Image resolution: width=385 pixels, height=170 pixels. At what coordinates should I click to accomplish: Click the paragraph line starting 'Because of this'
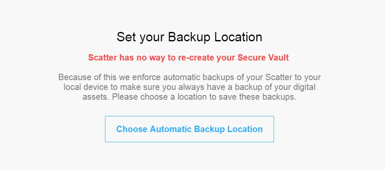tap(190, 78)
